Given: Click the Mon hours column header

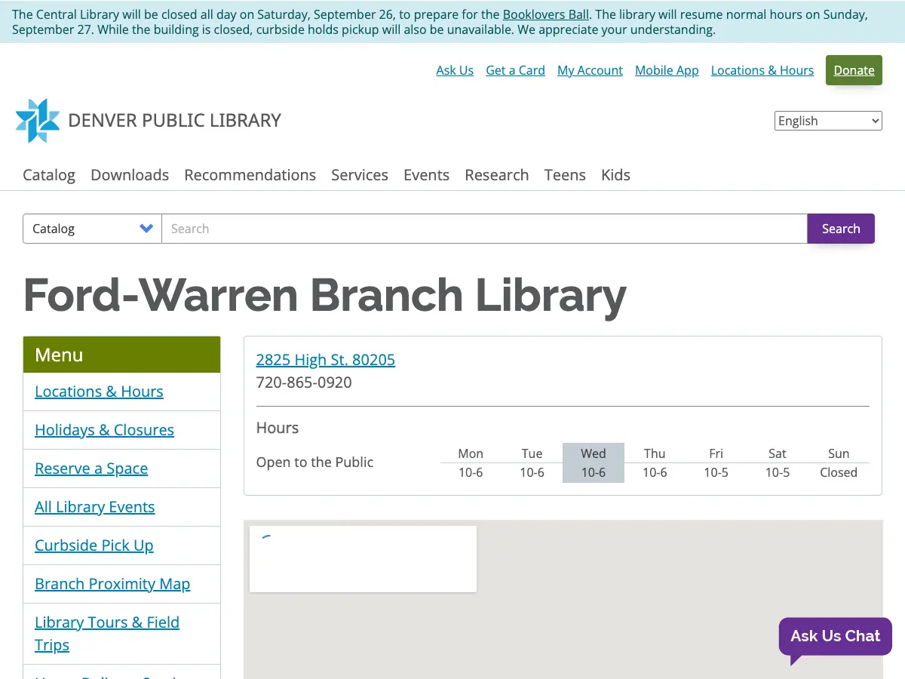Looking at the screenshot, I should point(471,453).
